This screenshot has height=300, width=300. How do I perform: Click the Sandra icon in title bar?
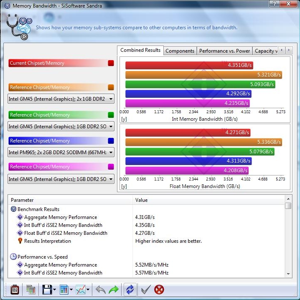click(7, 6)
